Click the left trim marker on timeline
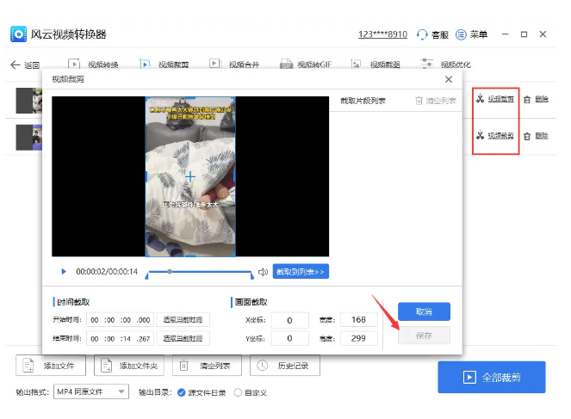 (146, 276)
